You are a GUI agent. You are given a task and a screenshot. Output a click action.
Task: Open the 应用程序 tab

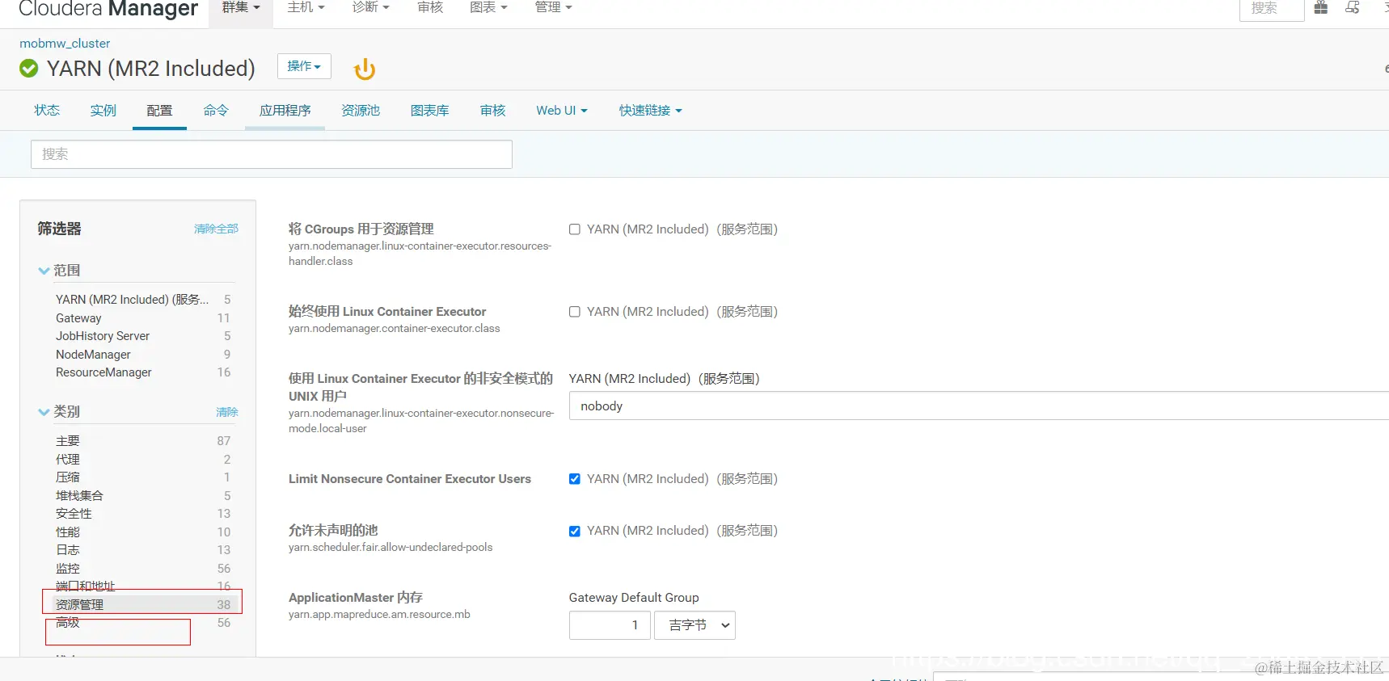[x=285, y=111]
